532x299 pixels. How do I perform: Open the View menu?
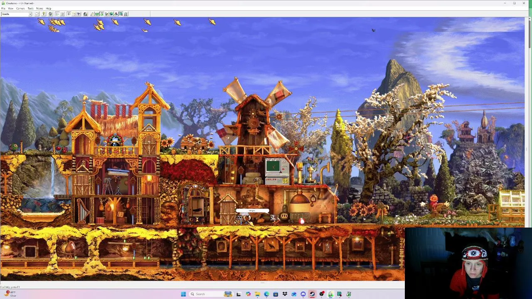10,8
